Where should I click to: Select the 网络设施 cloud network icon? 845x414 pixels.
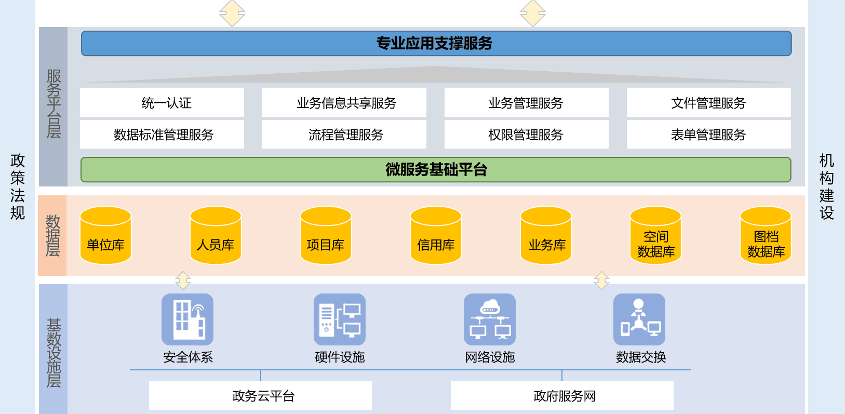click(490, 319)
